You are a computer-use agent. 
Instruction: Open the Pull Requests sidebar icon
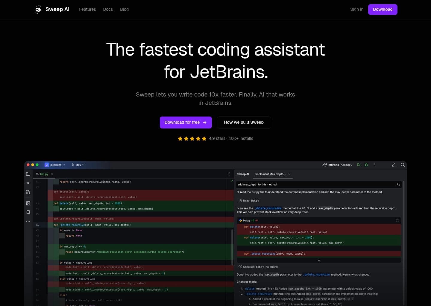pos(28,192)
